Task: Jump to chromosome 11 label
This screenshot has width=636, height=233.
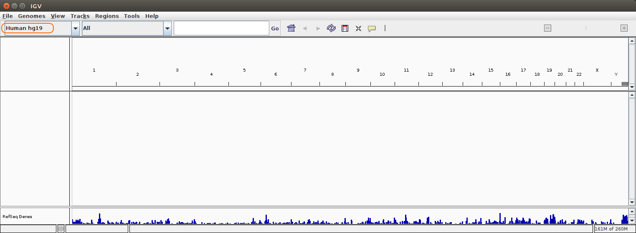Action: [x=406, y=70]
